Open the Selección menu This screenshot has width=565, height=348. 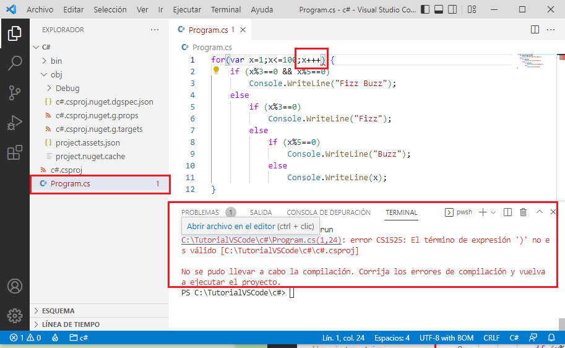(110, 10)
